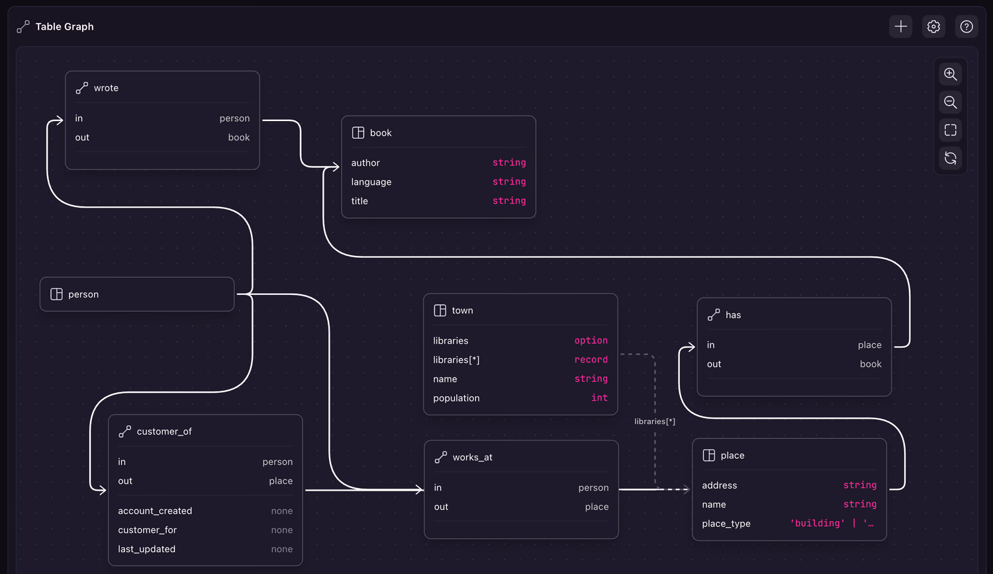This screenshot has height=574, width=993.
Task: Click account_created field in customer_of
Action: [205, 511]
